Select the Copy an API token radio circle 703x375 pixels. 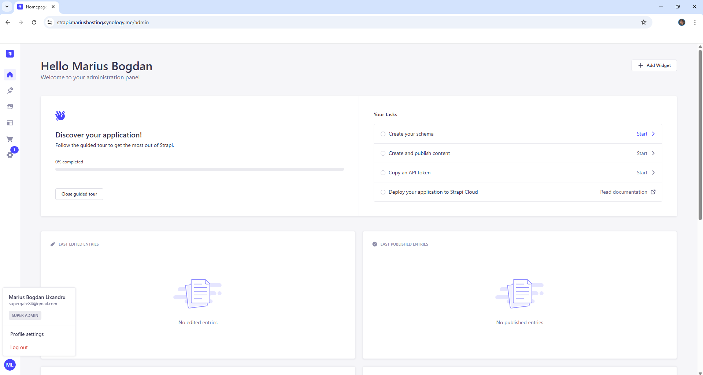[x=383, y=173]
